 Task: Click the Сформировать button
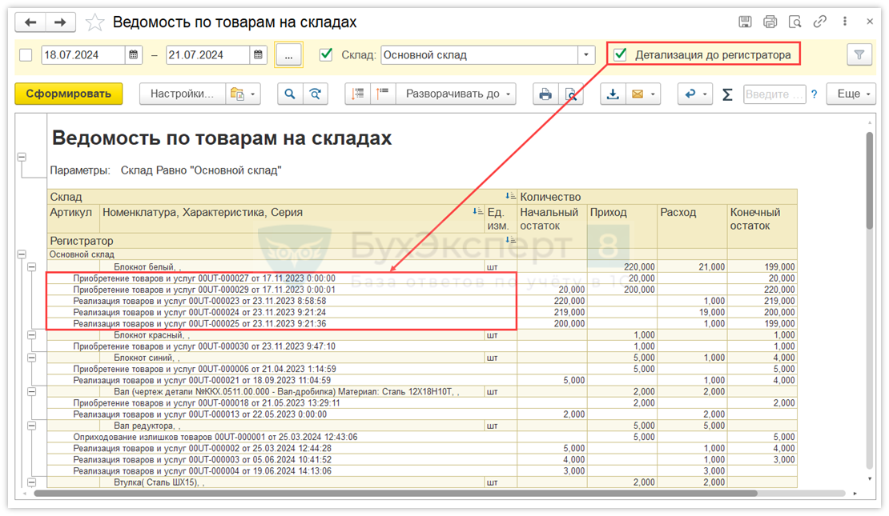tap(69, 94)
